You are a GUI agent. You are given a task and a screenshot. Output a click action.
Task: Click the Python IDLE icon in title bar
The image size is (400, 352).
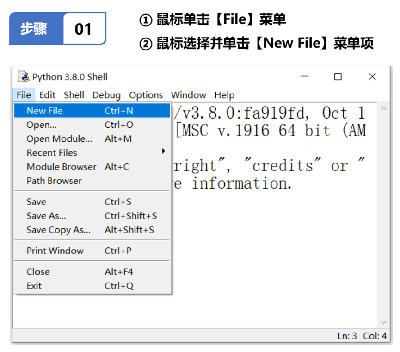tap(24, 76)
